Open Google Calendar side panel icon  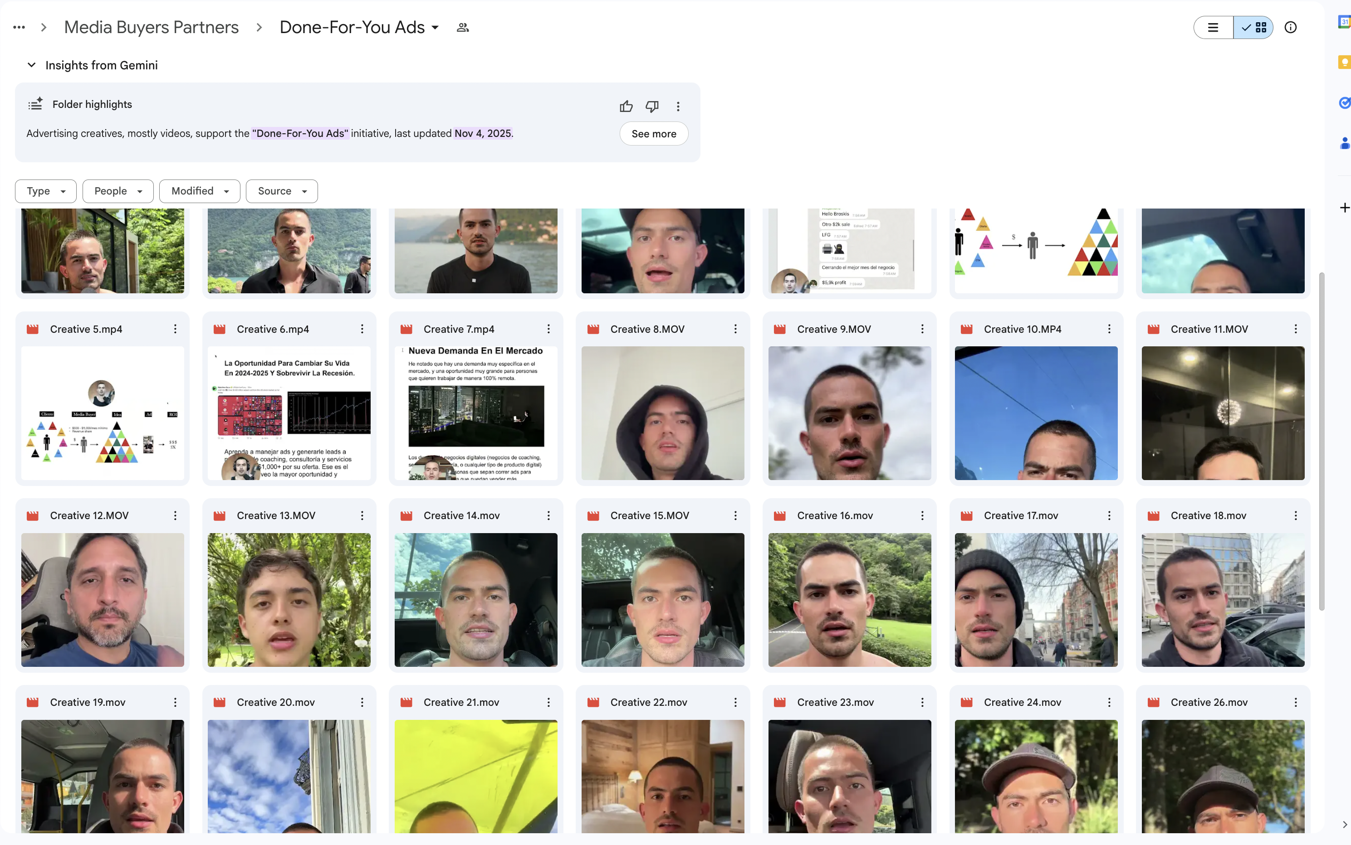1344,22
